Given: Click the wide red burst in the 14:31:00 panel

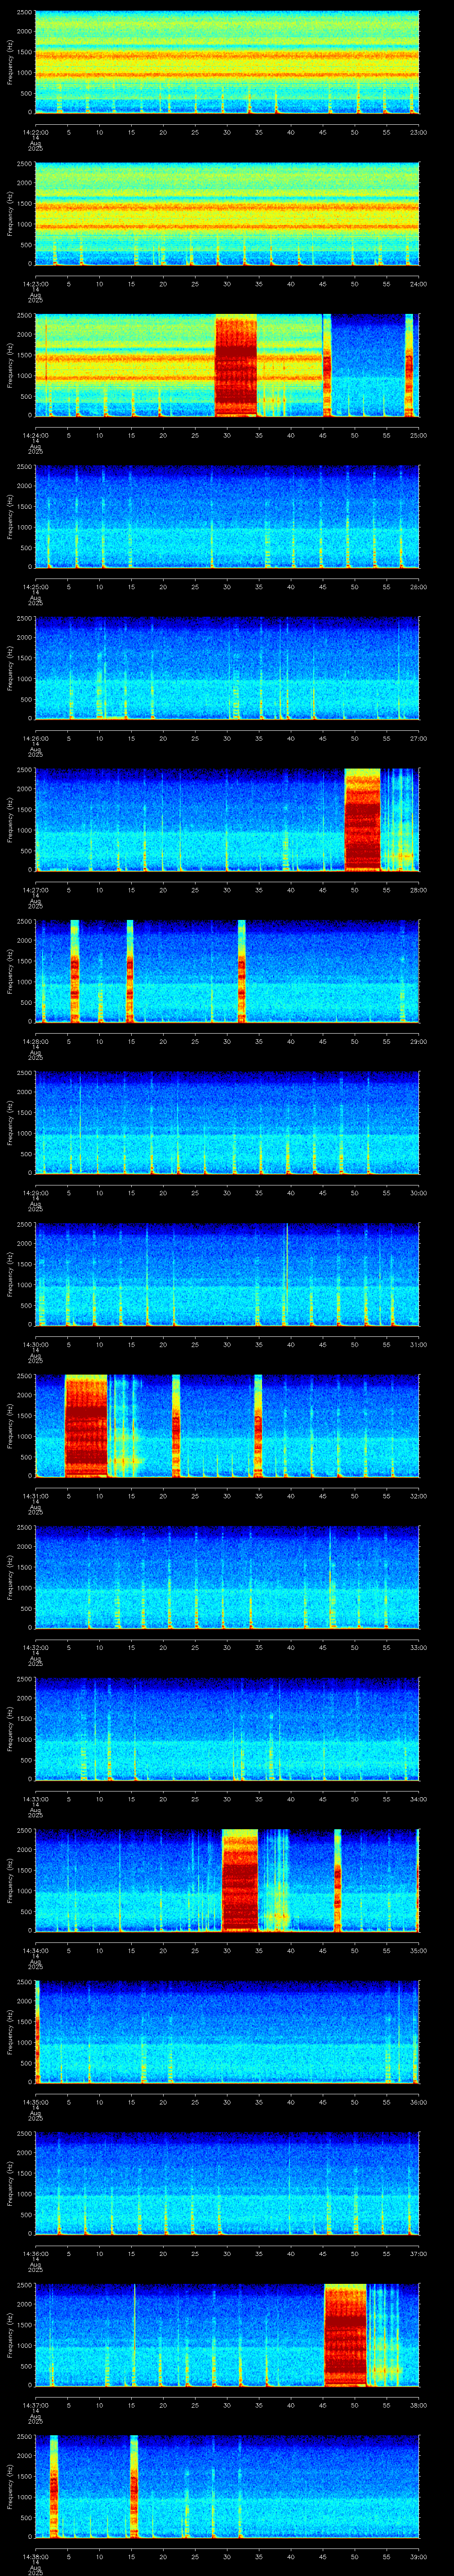Looking at the screenshot, I should pyautogui.click(x=86, y=1425).
